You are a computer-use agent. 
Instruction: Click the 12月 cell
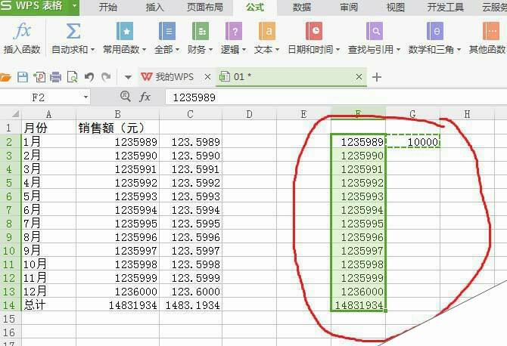[48, 292]
